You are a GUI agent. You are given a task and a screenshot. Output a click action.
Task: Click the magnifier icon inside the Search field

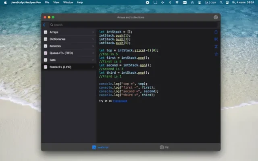point(52,25)
